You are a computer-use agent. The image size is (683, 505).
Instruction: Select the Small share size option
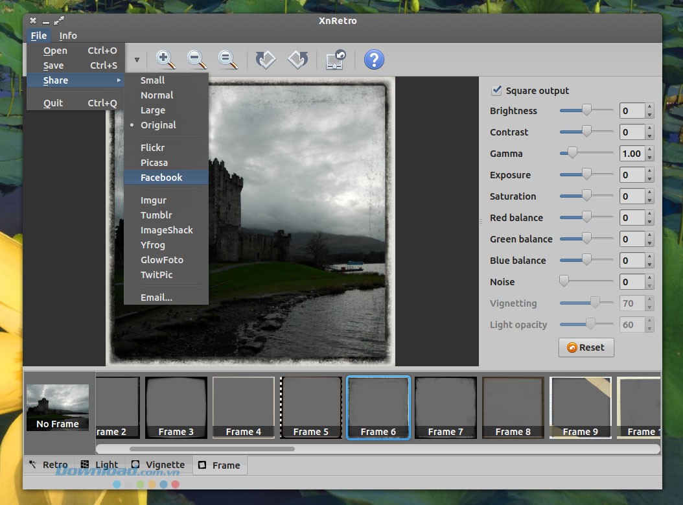tap(152, 80)
